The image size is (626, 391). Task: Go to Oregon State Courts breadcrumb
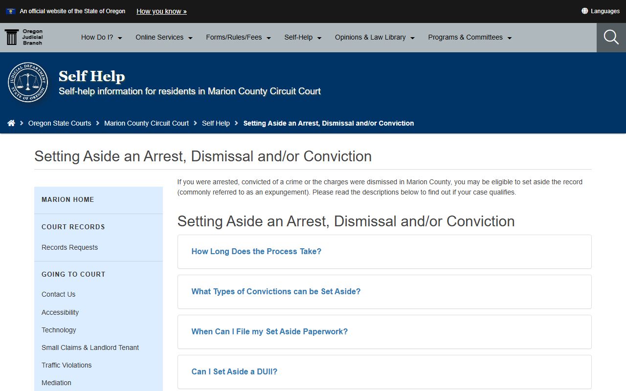pyautogui.click(x=60, y=123)
